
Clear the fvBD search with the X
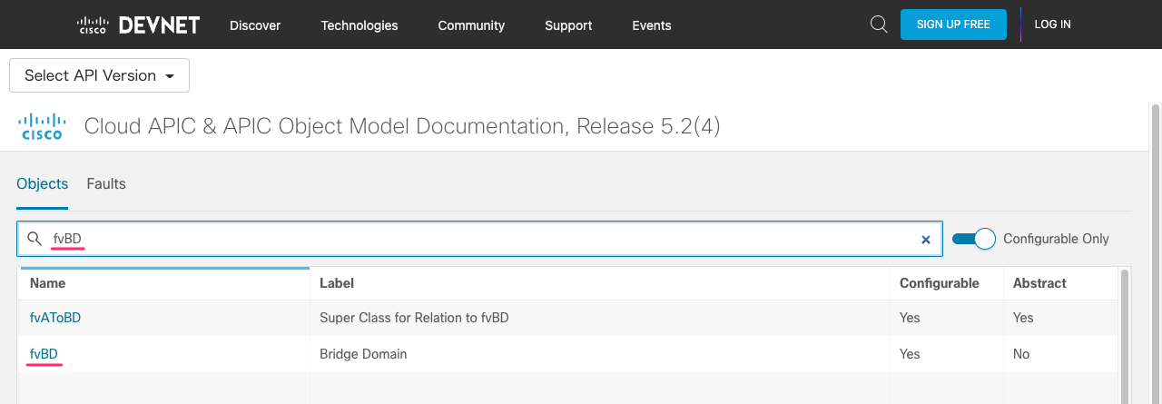click(926, 240)
